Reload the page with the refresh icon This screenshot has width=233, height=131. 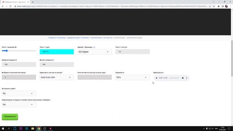[x=11, y=7]
